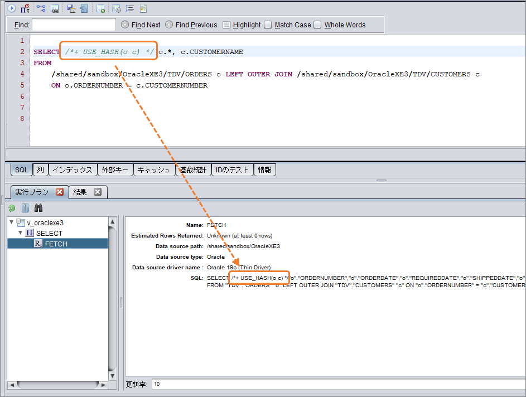Close the 実行プラン tab

[x=60, y=192]
